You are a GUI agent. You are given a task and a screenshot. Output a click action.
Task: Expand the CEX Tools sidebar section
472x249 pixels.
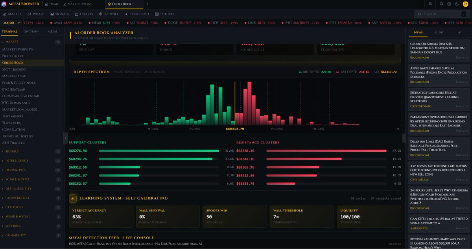pos(32,207)
